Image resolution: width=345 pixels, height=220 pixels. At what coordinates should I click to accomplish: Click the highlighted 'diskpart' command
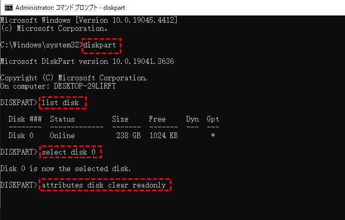102,45
